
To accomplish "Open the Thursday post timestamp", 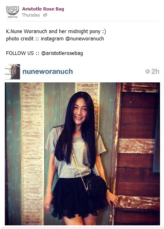I will click(x=31, y=15).
